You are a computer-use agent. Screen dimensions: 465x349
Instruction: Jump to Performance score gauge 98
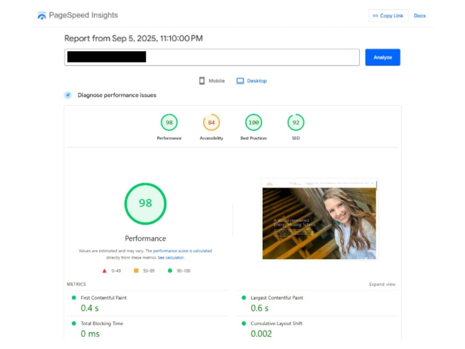point(169,122)
